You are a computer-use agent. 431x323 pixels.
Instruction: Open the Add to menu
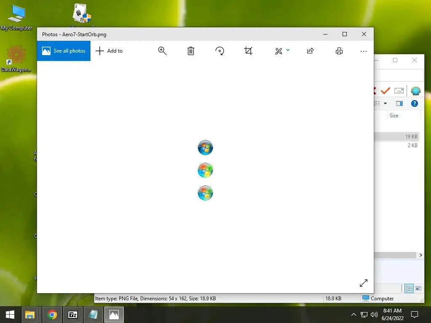click(109, 51)
